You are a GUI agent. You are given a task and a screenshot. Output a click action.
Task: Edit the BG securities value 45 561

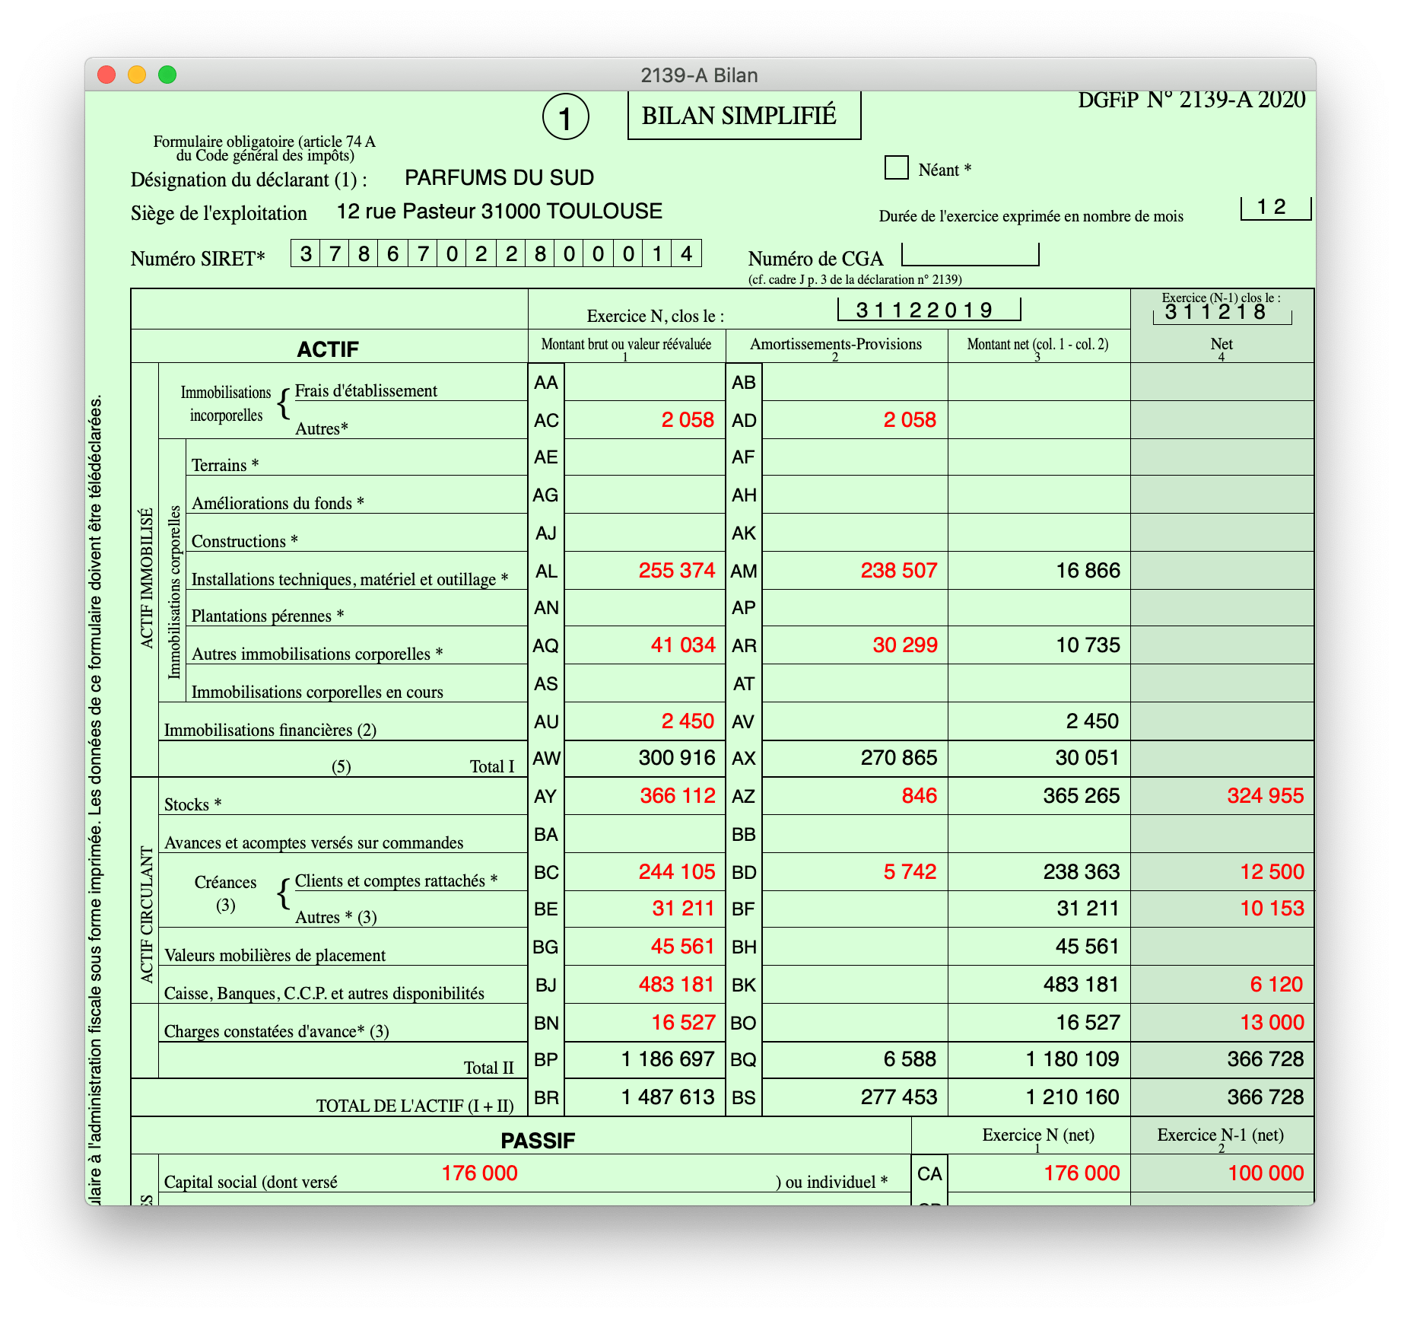coord(645,947)
